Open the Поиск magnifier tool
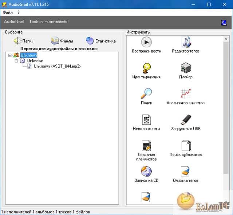 (146, 94)
